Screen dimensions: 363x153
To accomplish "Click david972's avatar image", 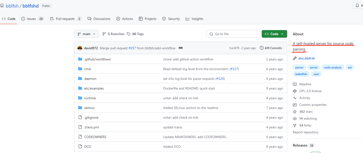I will point(80,48).
